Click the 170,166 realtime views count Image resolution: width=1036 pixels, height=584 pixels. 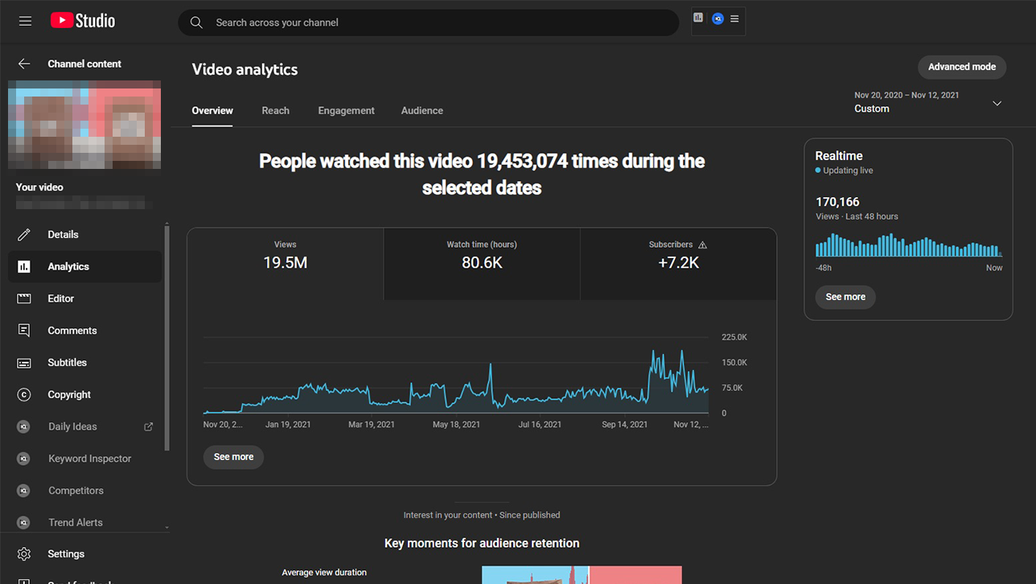point(837,202)
